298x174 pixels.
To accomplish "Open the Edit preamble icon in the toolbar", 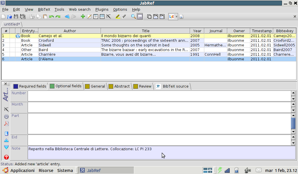I will 95,17.
